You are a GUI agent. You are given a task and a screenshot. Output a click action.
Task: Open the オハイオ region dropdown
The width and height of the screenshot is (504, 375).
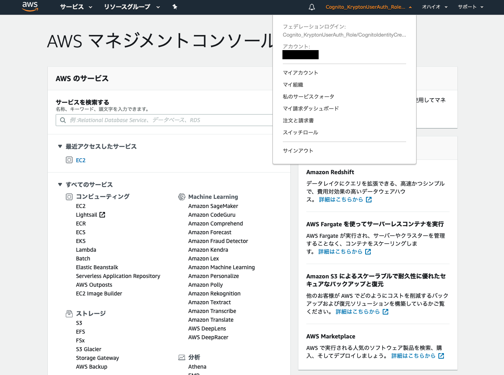click(x=434, y=7)
